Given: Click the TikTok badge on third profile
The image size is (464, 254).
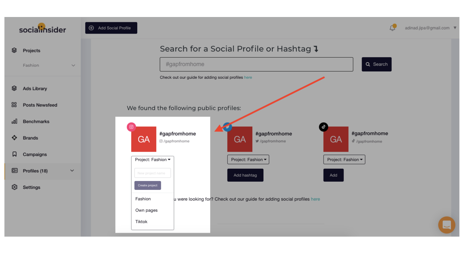Looking at the screenshot, I should (324, 127).
